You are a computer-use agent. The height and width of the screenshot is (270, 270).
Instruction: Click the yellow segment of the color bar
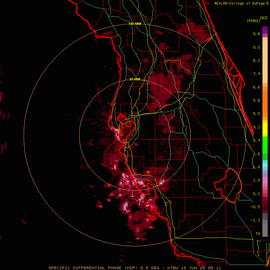coord(265,128)
